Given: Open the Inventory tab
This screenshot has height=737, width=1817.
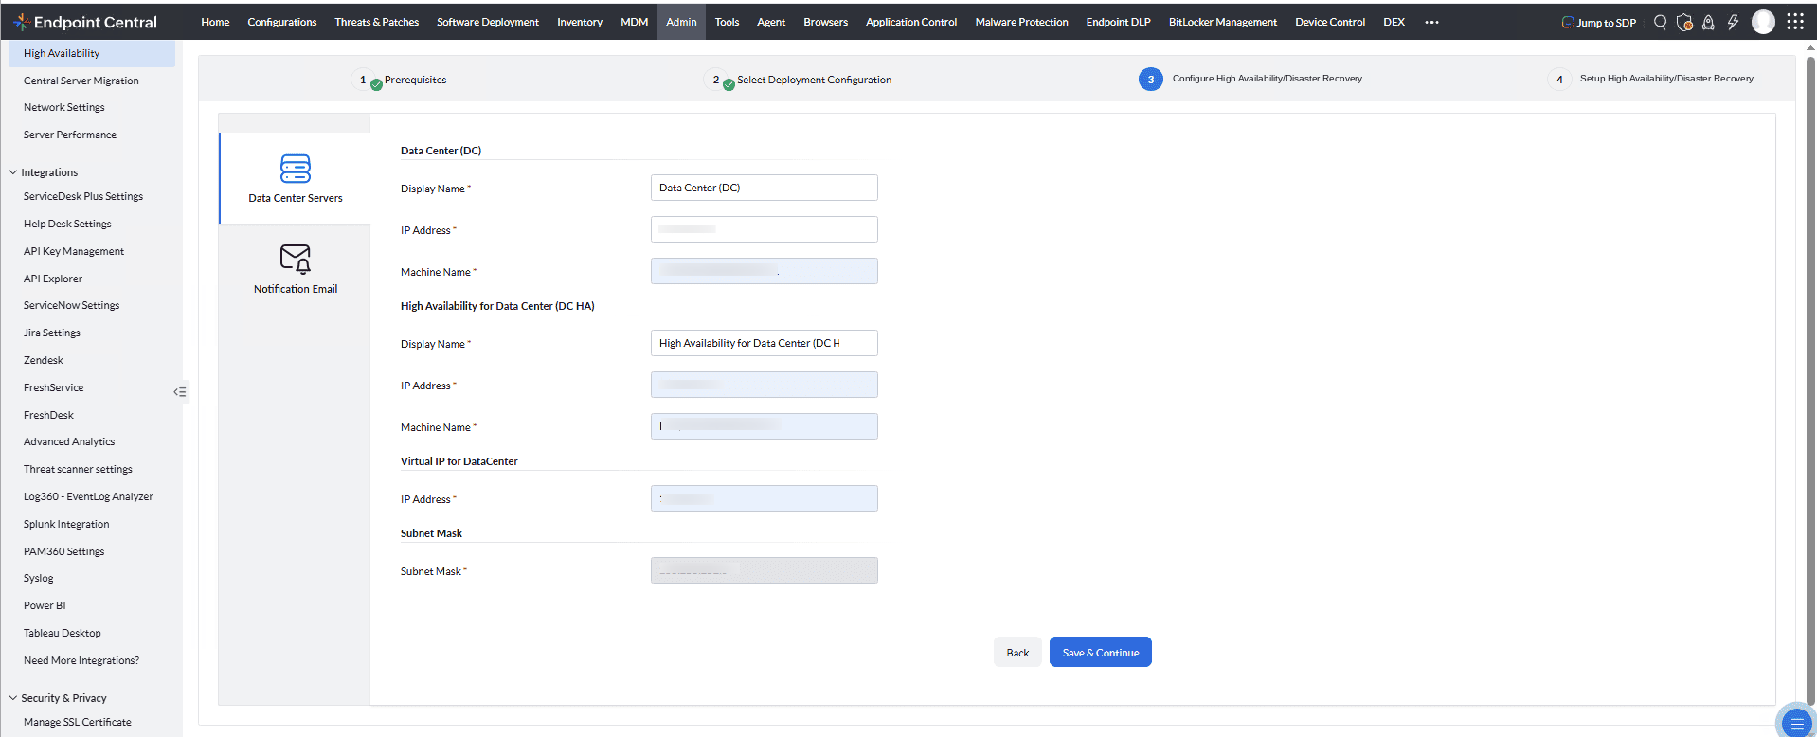Looking at the screenshot, I should click(580, 22).
